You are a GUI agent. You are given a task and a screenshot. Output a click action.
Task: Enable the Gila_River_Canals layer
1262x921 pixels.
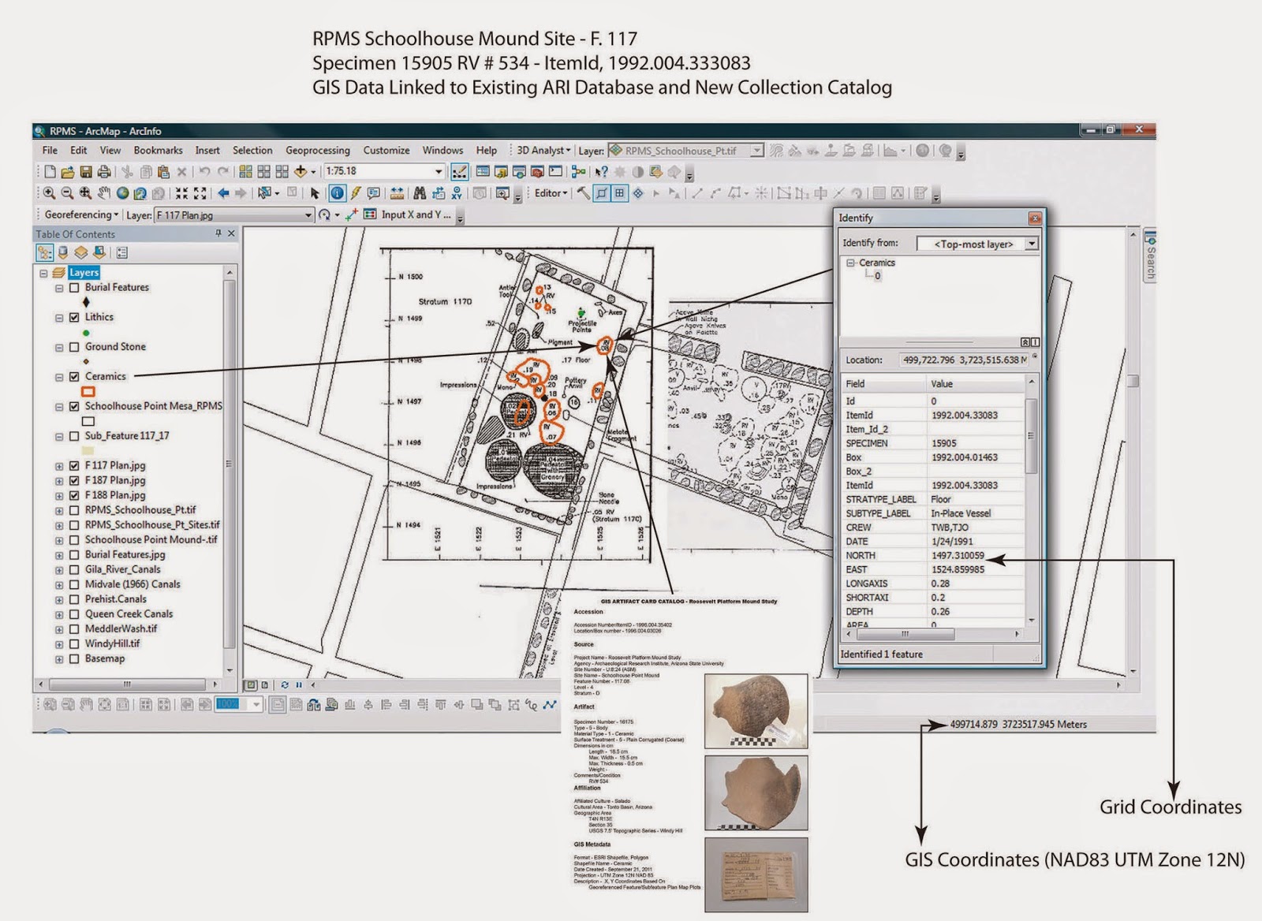tap(74, 569)
